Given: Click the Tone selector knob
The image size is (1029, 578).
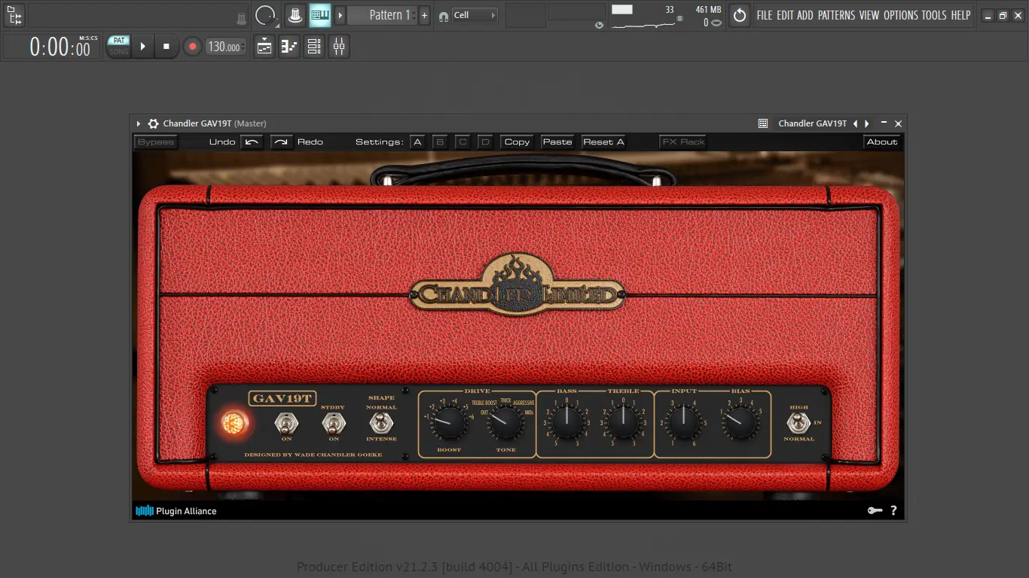Looking at the screenshot, I should tap(505, 423).
